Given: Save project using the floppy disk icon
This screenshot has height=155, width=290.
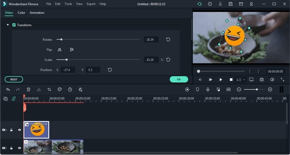Looking at the screenshot, I should [231, 4].
